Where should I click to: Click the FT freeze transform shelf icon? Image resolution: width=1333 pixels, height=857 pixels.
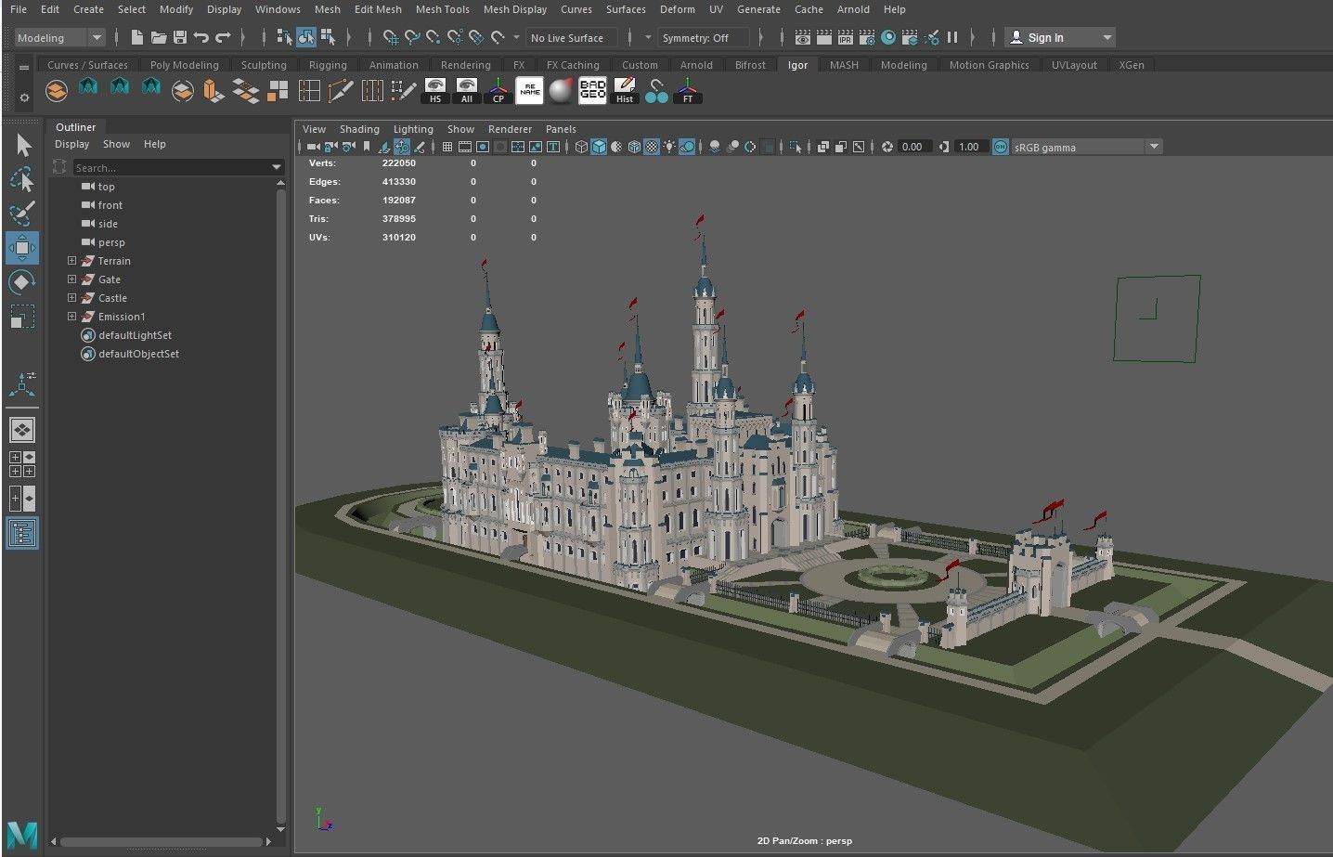(688, 90)
